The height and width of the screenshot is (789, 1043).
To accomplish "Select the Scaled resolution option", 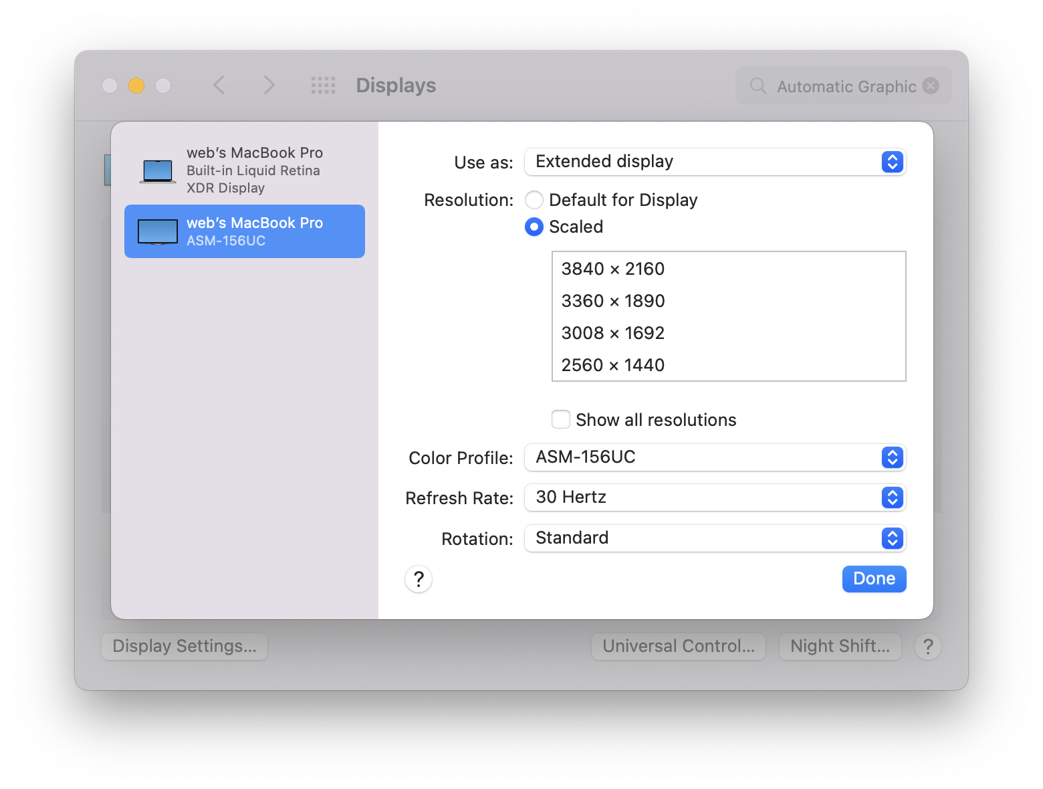I will tap(534, 227).
